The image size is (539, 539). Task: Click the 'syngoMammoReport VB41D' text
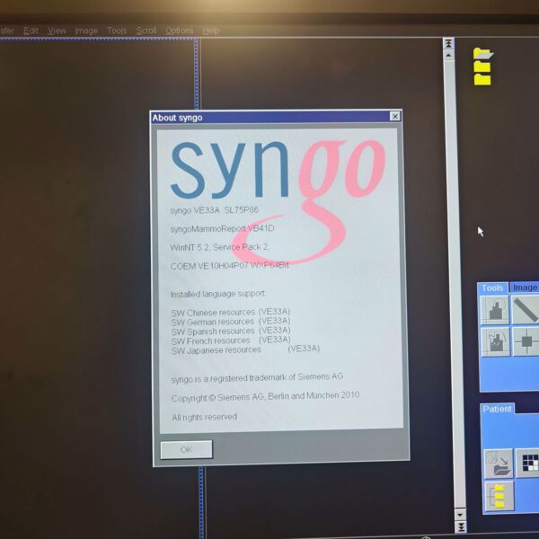click(222, 228)
